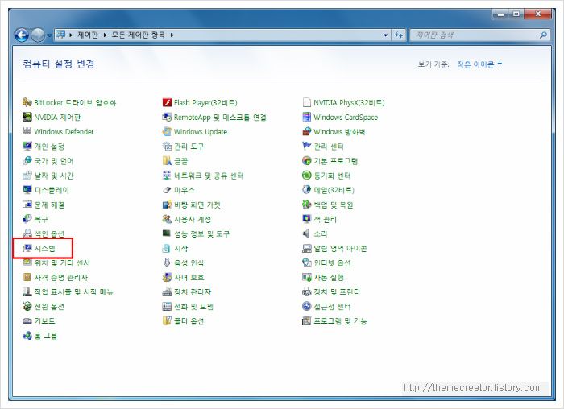The width and height of the screenshot is (564, 409).
Task: Open 사용자 계정 link
Action: tap(193, 219)
